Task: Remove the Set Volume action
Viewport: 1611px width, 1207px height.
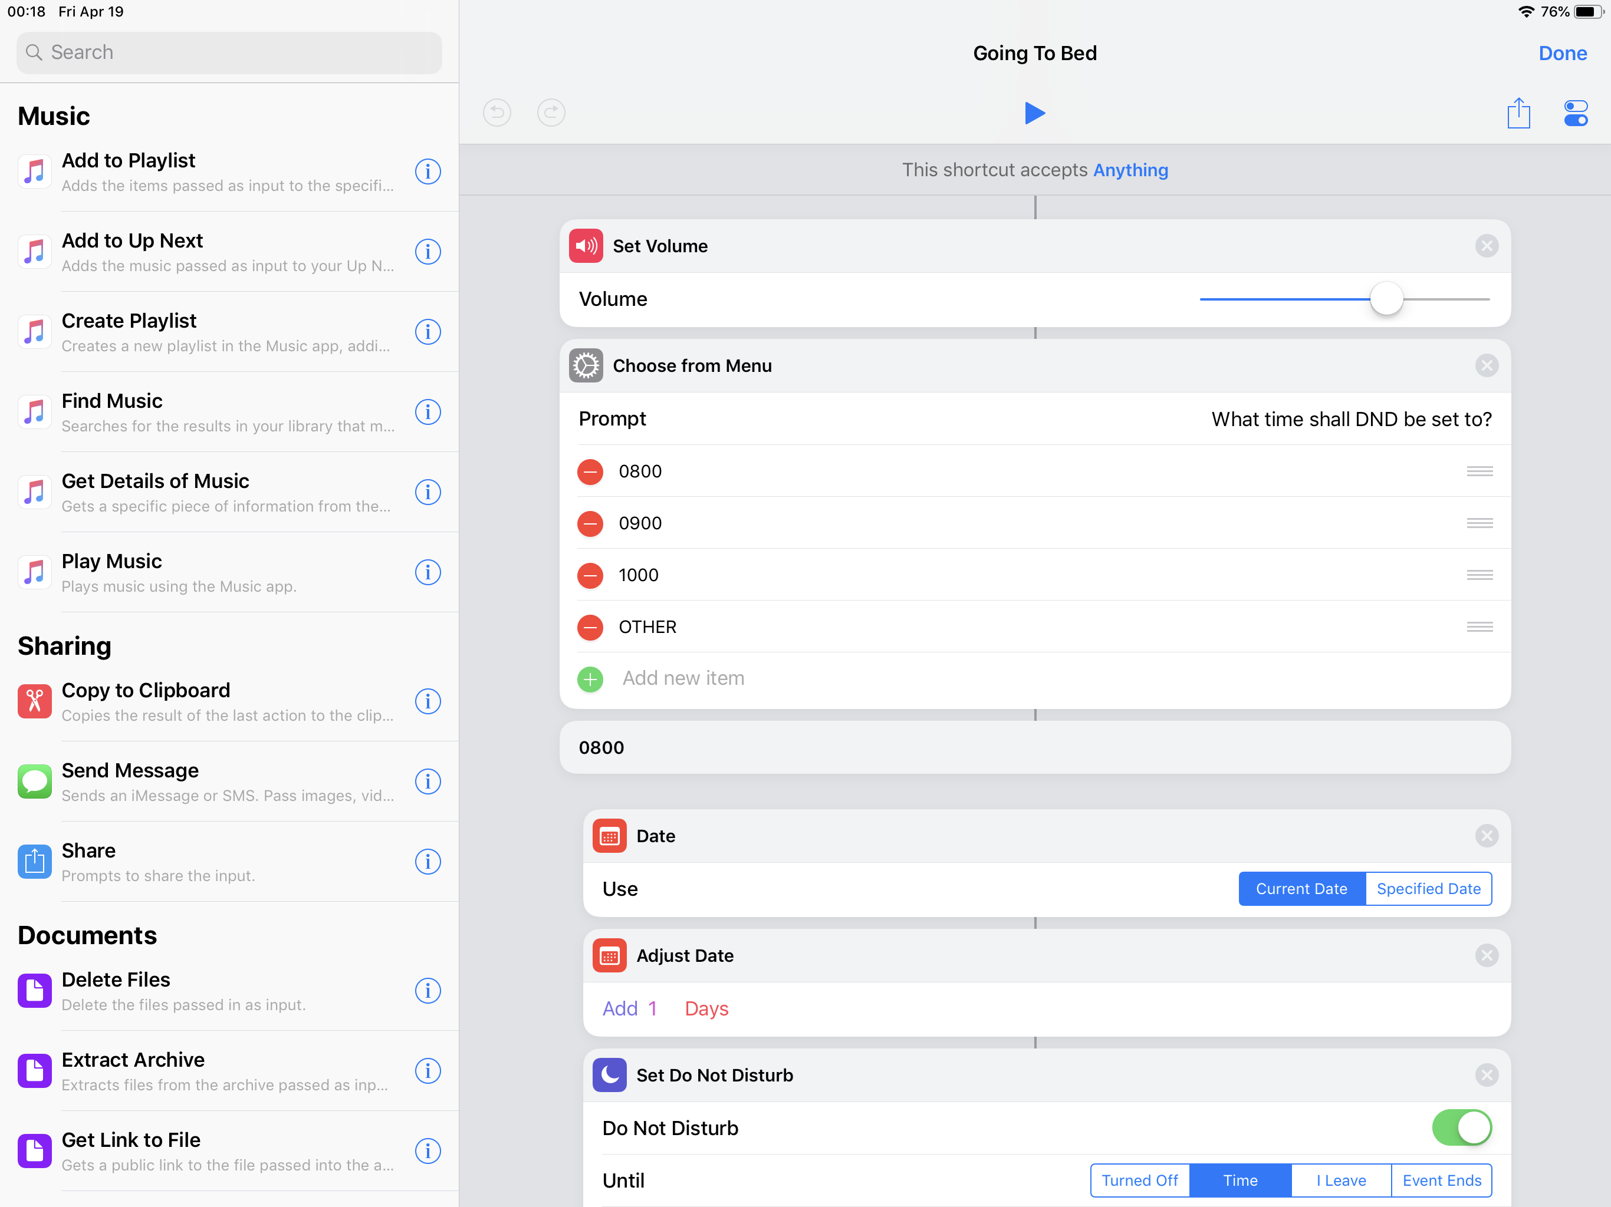Action: (x=1487, y=246)
